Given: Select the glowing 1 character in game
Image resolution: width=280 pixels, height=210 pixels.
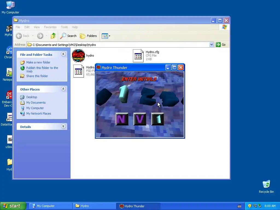Looking at the screenshot, I should [123, 94].
